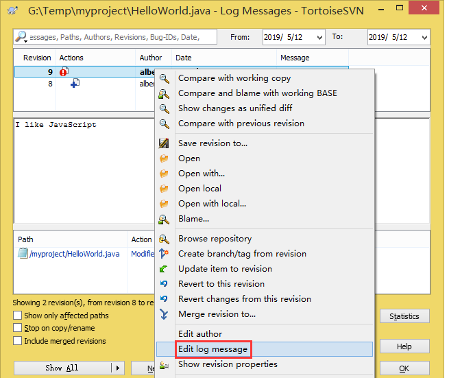The width and height of the screenshot is (449, 378).
Task: Click the Statistics button
Action: point(404,316)
